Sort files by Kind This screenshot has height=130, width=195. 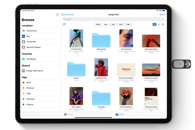click(x=121, y=25)
